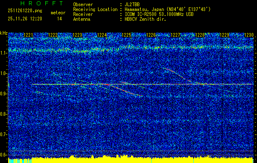The image size is (257, 163).
Task: Jump to the 1227 time marker
Action: click(175, 35)
